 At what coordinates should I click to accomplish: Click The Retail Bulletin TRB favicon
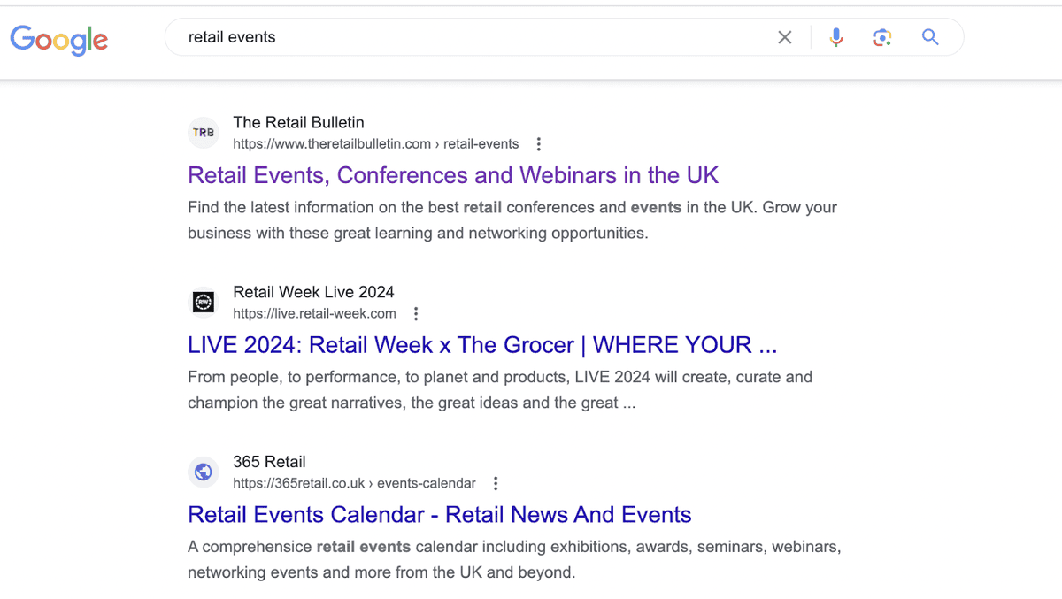tap(204, 133)
